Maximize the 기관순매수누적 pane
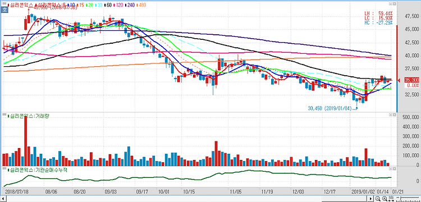The height and width of the screenshot is (202, 421). (x=395, y=168)
